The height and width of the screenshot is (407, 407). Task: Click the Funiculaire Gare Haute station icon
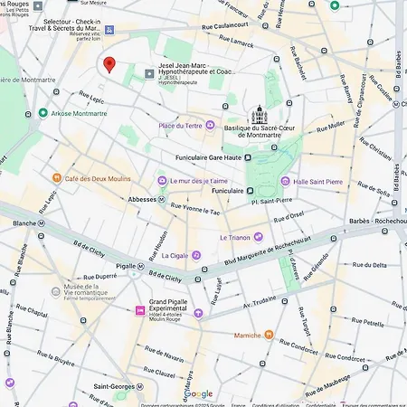pyautogui.click(x=248, y=157)
